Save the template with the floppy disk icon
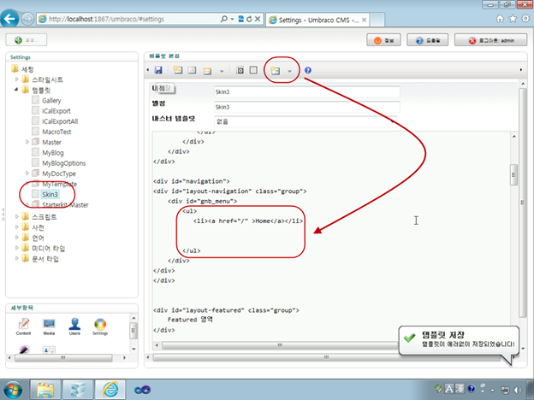This screenshot has width=534, height=400. [158, 70]
